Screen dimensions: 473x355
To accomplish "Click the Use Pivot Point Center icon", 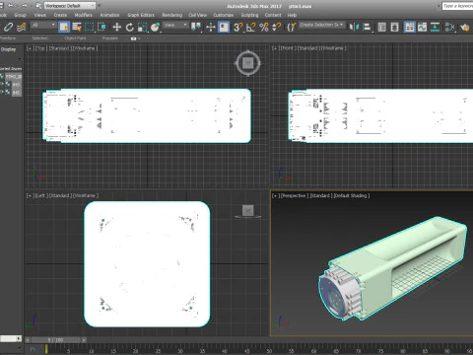I will 196,27.
